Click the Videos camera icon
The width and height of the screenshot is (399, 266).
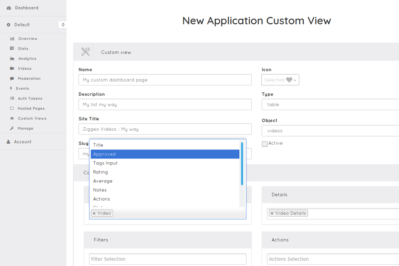click(12, 68)
